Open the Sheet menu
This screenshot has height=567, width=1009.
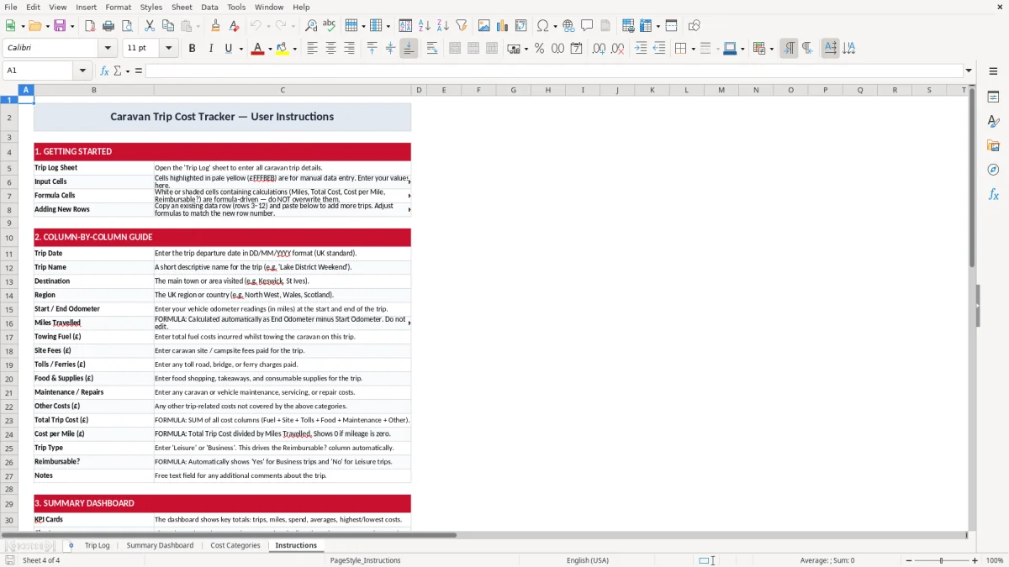(182, 7)
